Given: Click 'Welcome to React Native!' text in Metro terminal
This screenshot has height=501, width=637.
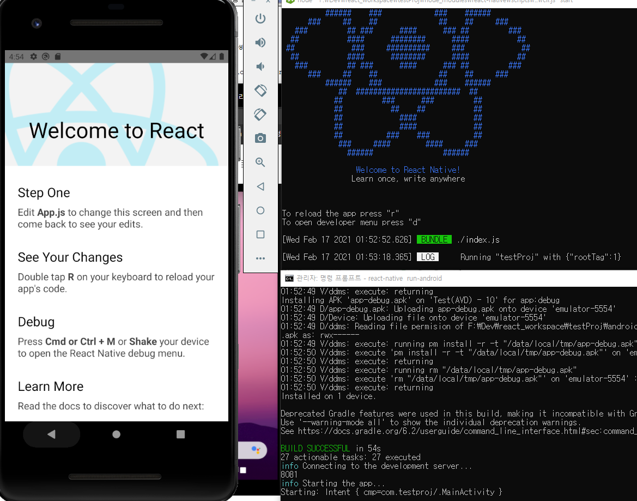Looking at the screenshot, I should pos(408,170).
